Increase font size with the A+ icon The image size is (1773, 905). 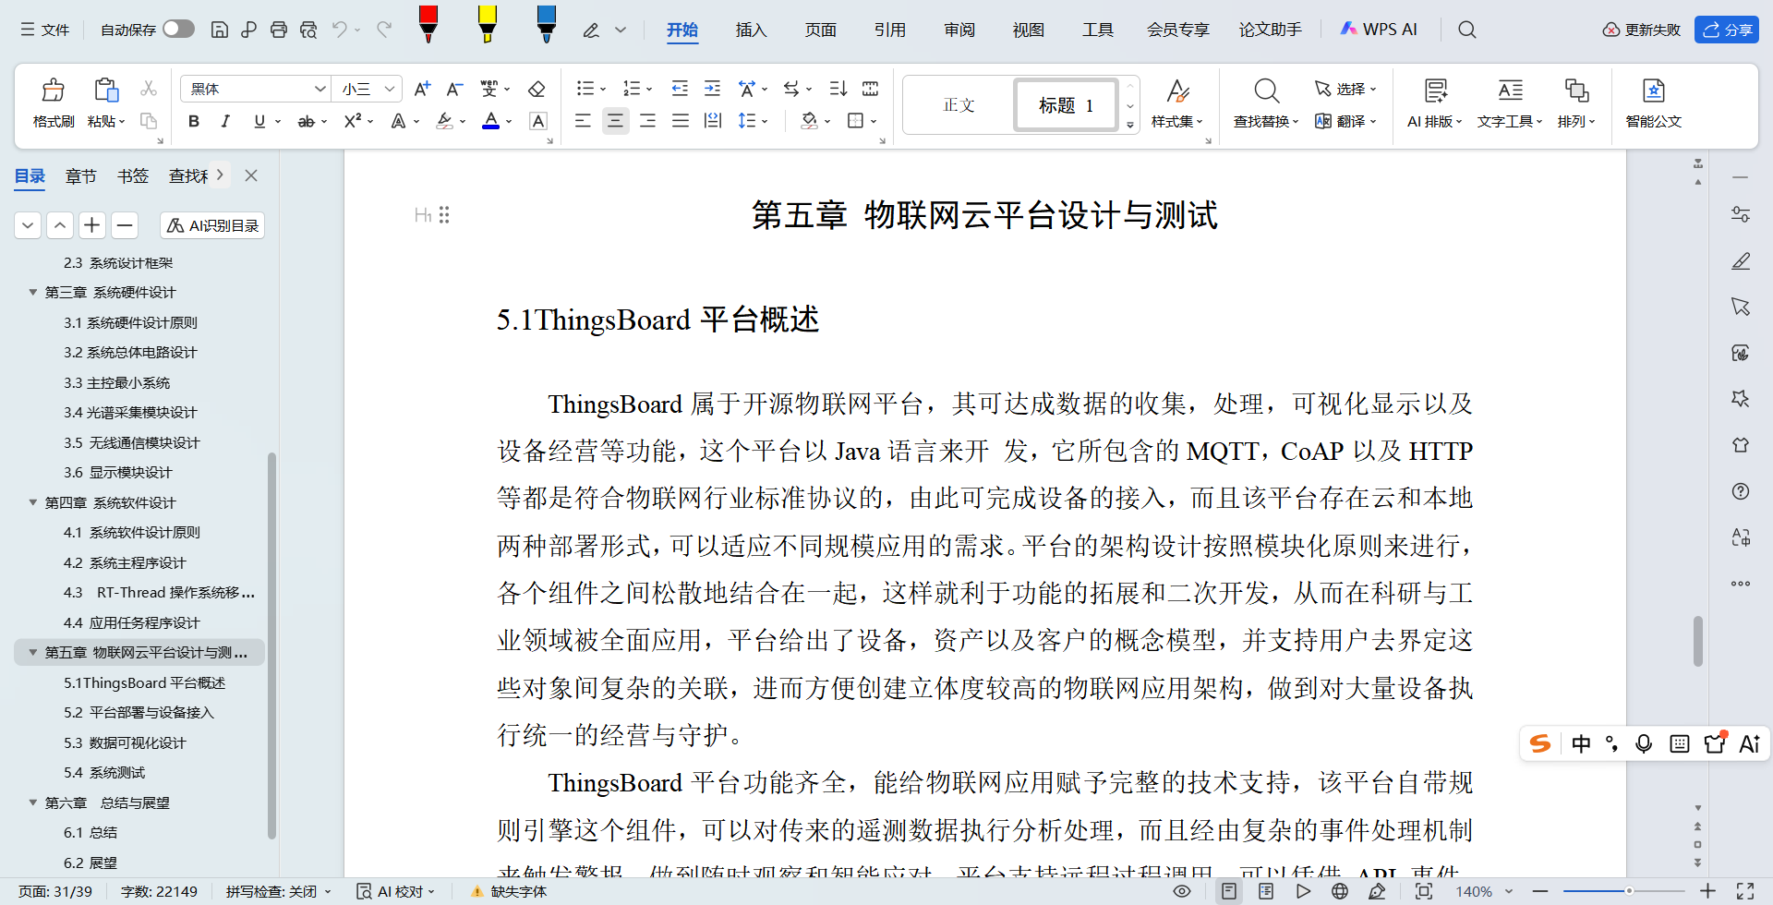tap(422, 89)
